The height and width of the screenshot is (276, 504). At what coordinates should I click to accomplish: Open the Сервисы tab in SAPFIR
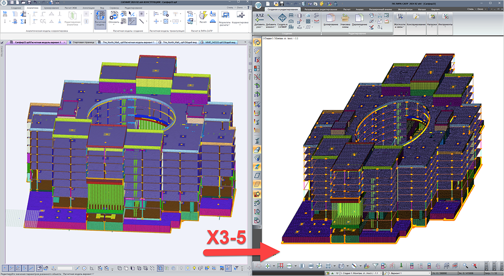click(x=114, y=8)
